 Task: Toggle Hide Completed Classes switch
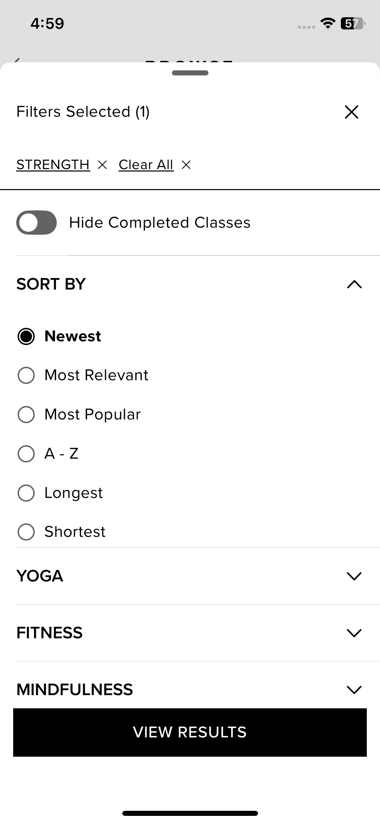tap(36, 223)
